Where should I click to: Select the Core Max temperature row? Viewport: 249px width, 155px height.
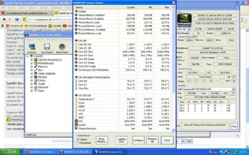122,89
